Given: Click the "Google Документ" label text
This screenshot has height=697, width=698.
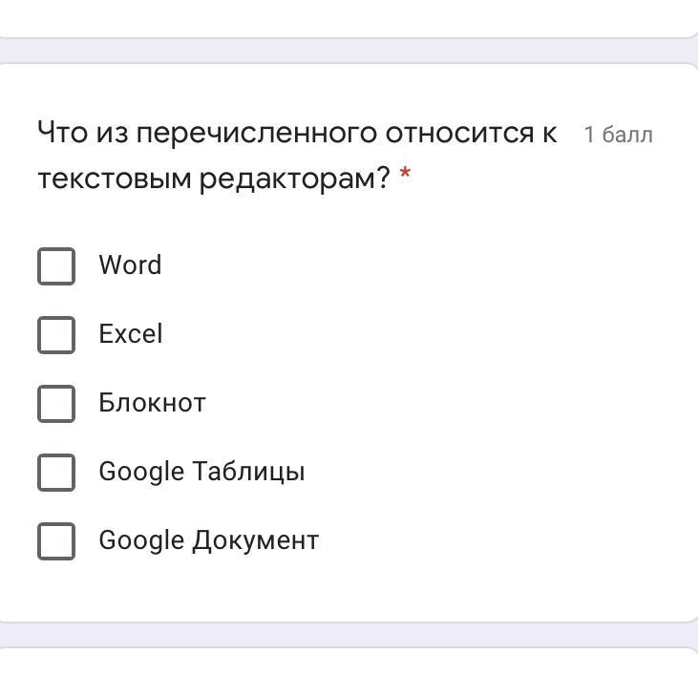Looking at the screenshot, I should [x=208, y=540].
